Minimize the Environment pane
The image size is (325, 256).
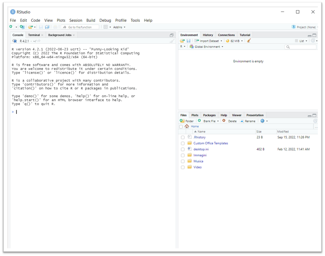pyautogui.click(x=310, y=35)
